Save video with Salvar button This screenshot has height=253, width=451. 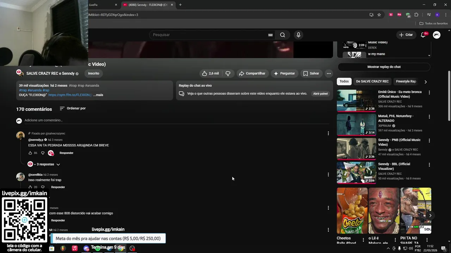(311, 73)
